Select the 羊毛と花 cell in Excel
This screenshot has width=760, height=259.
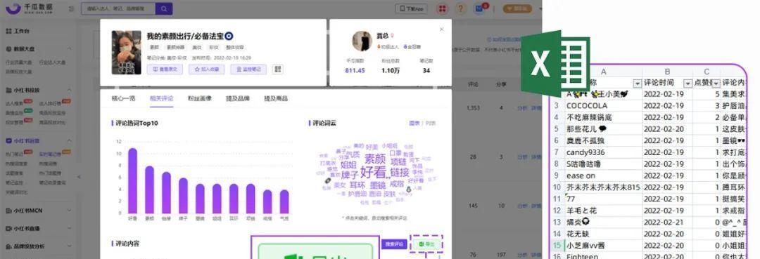click(x=604, y=211)
